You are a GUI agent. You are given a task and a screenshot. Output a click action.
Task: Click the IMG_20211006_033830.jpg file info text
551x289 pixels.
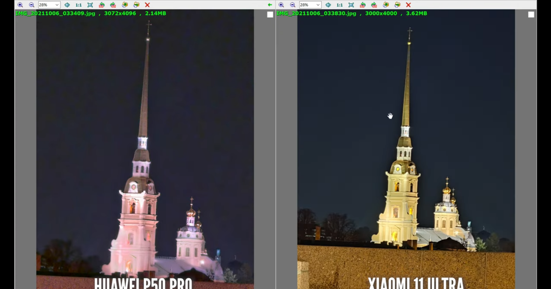pos(352,13)
